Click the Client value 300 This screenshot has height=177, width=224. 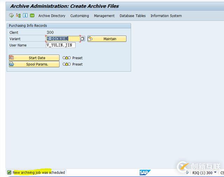coord(50,33)
